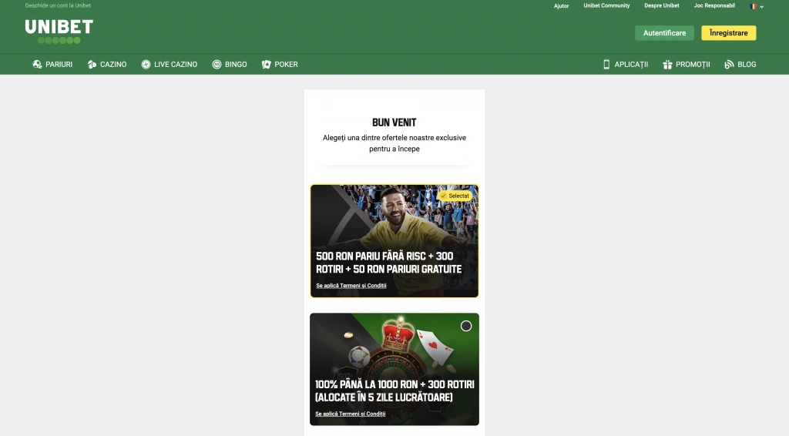Open the language flag dropdown

pyautogui.click(x=757, y=6)
